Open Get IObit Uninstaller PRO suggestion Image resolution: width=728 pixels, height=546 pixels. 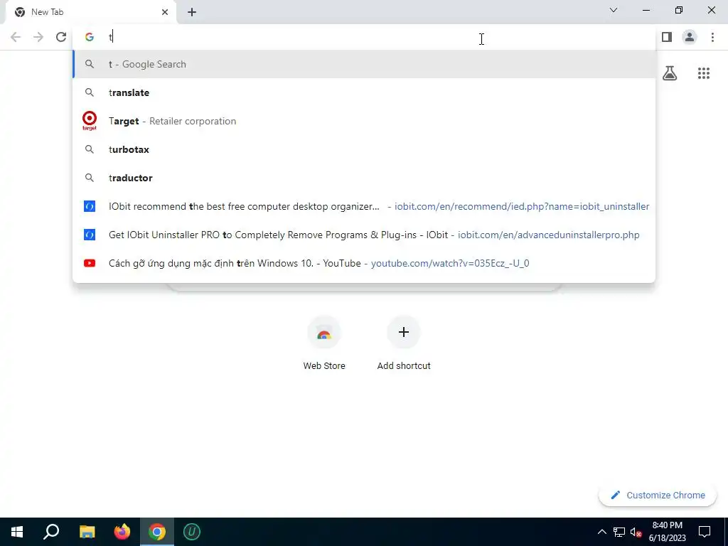(364, 235)
